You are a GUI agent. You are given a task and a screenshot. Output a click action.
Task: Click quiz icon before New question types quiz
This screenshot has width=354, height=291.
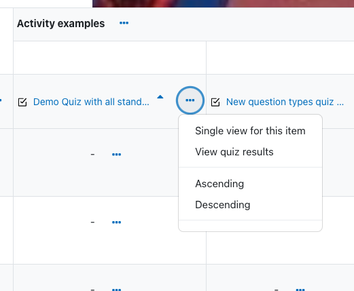pyautogui.click(x=215, y=102)
